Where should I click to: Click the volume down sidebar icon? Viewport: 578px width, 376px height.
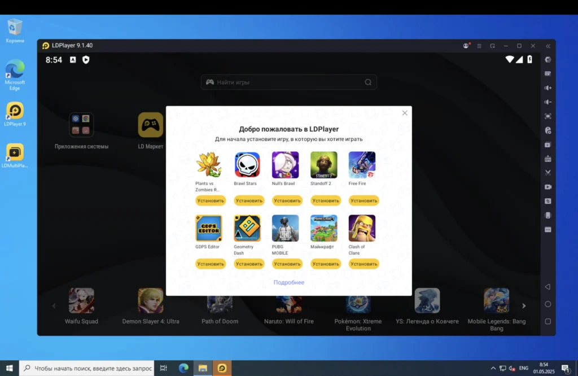(x=548, y=102)
